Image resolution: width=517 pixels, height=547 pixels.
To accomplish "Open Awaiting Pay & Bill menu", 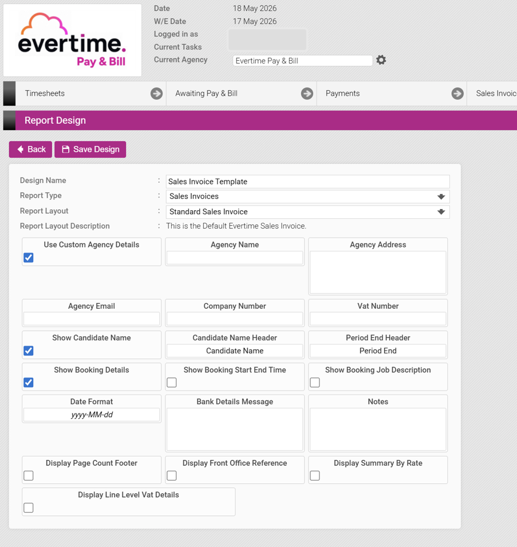I will [x=241, y=93].
